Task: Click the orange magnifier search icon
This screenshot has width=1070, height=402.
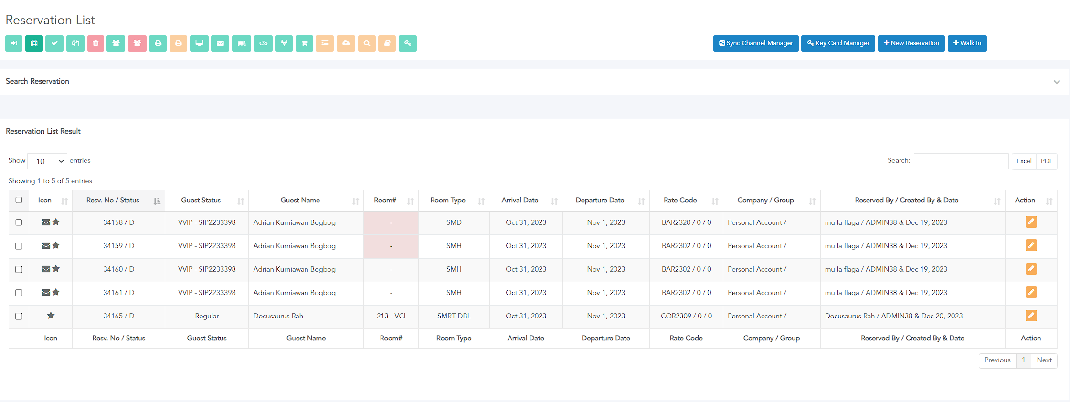Action: (367, 43)
